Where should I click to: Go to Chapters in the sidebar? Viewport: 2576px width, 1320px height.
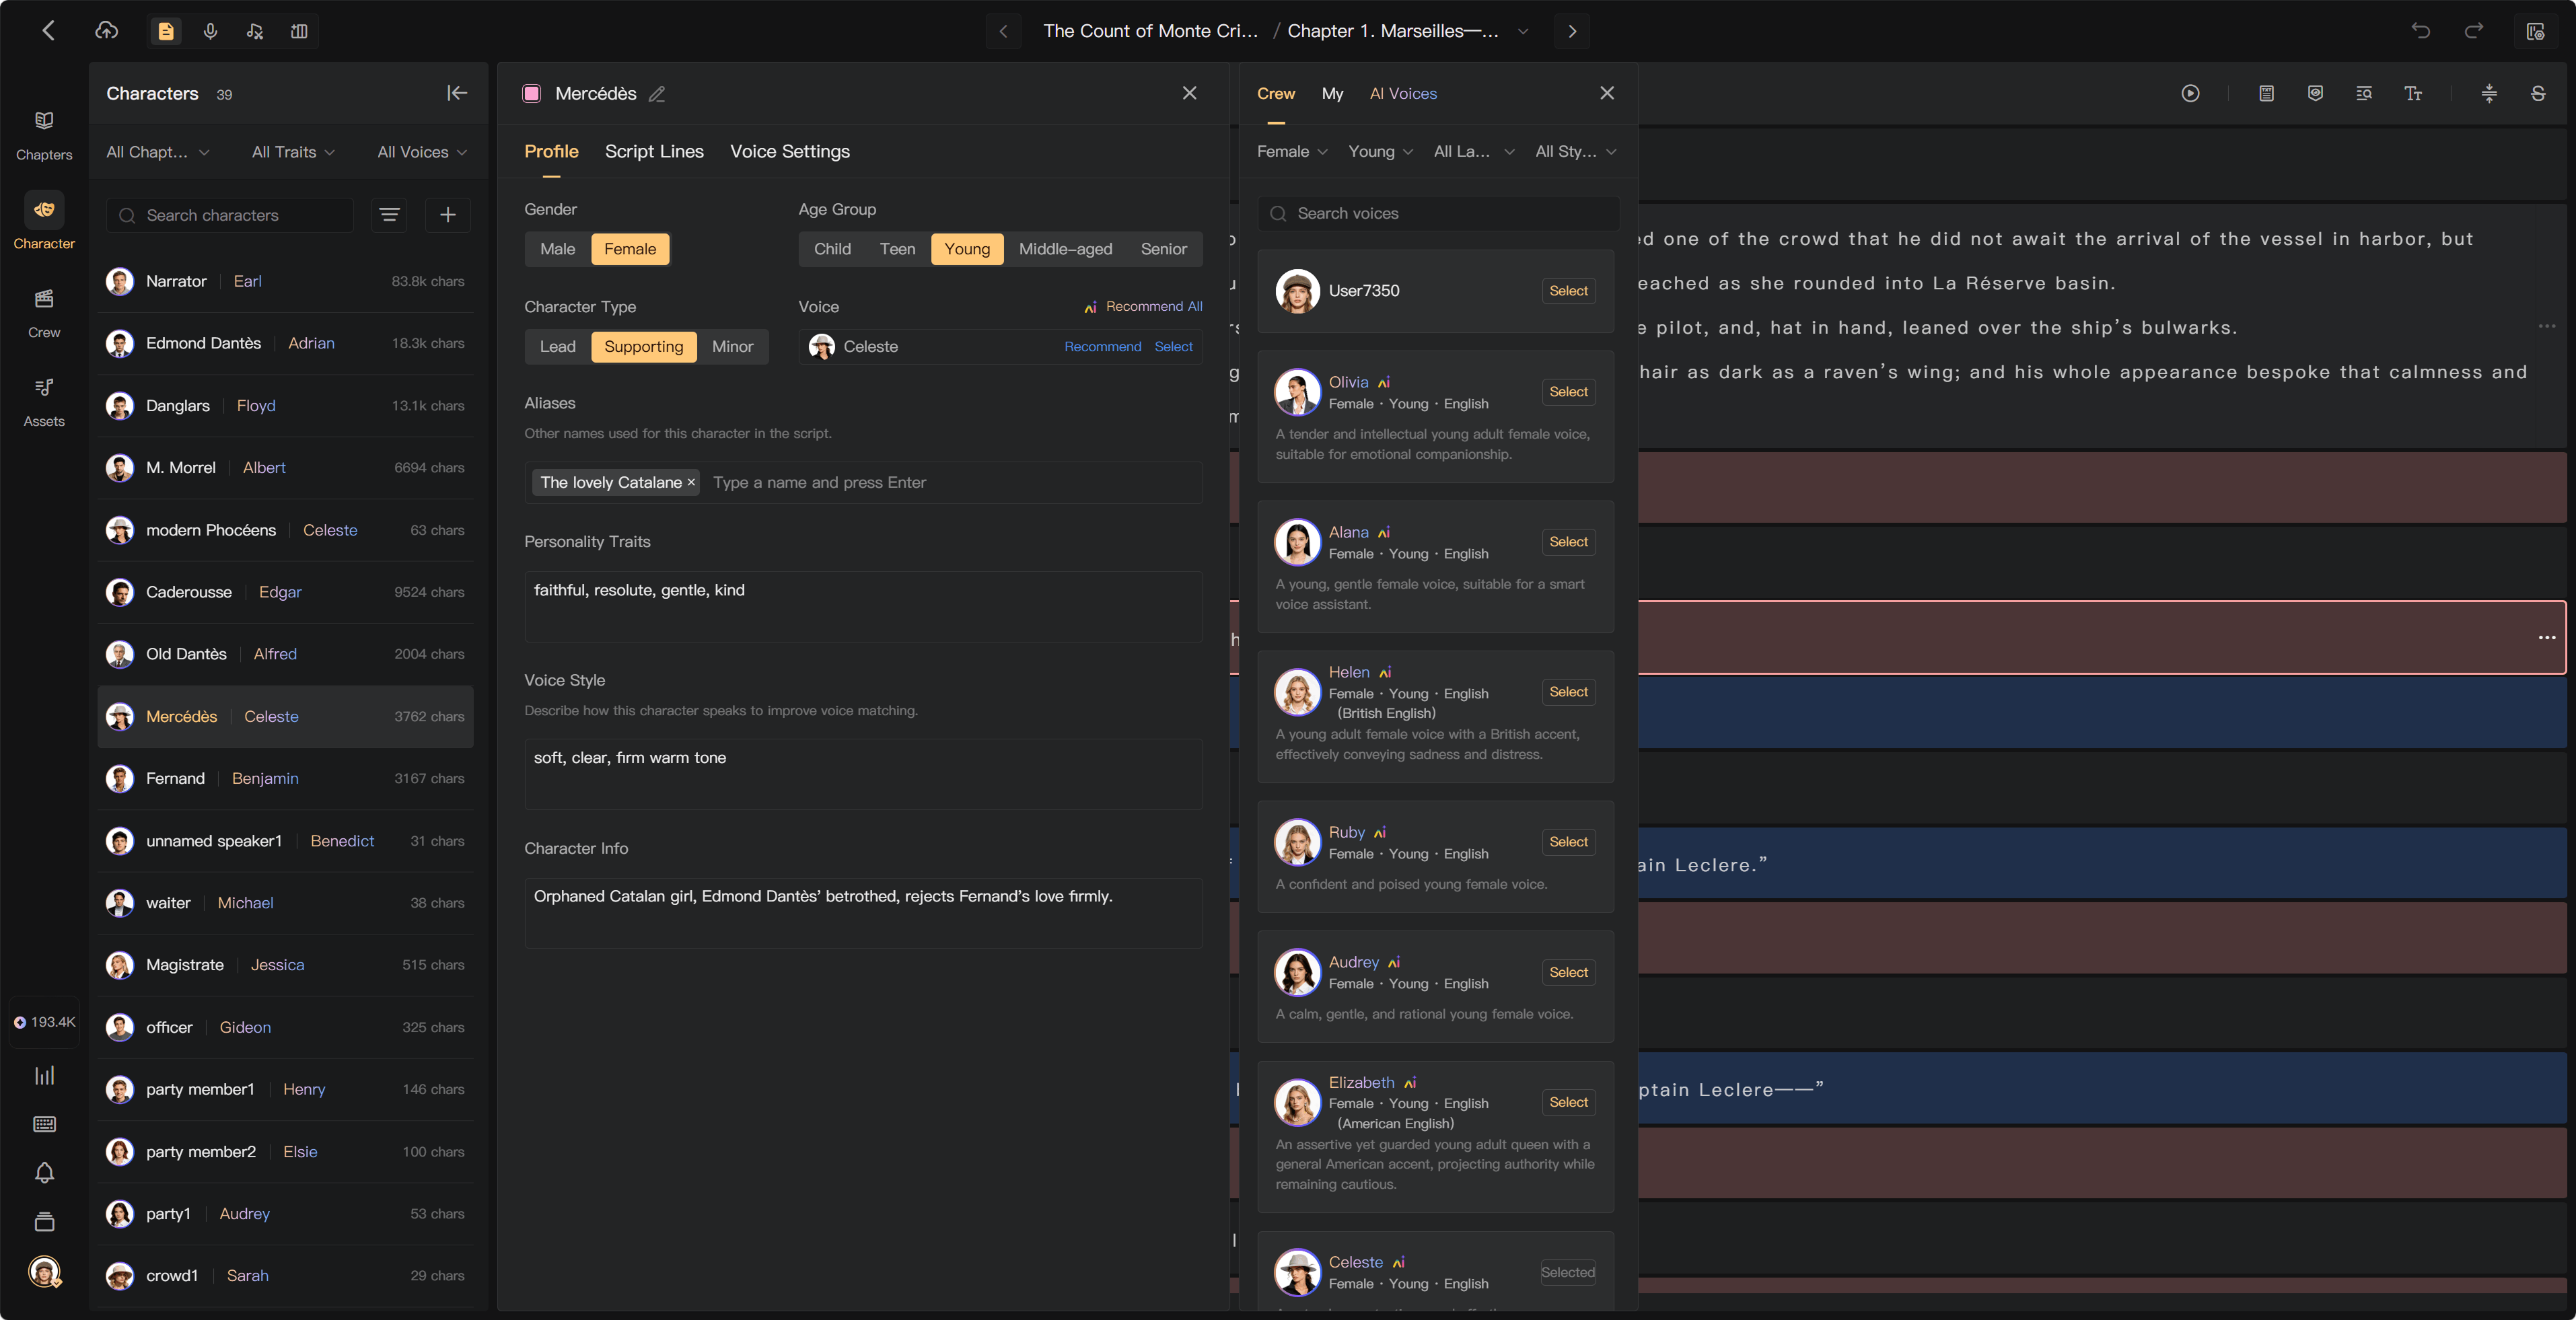44,135
